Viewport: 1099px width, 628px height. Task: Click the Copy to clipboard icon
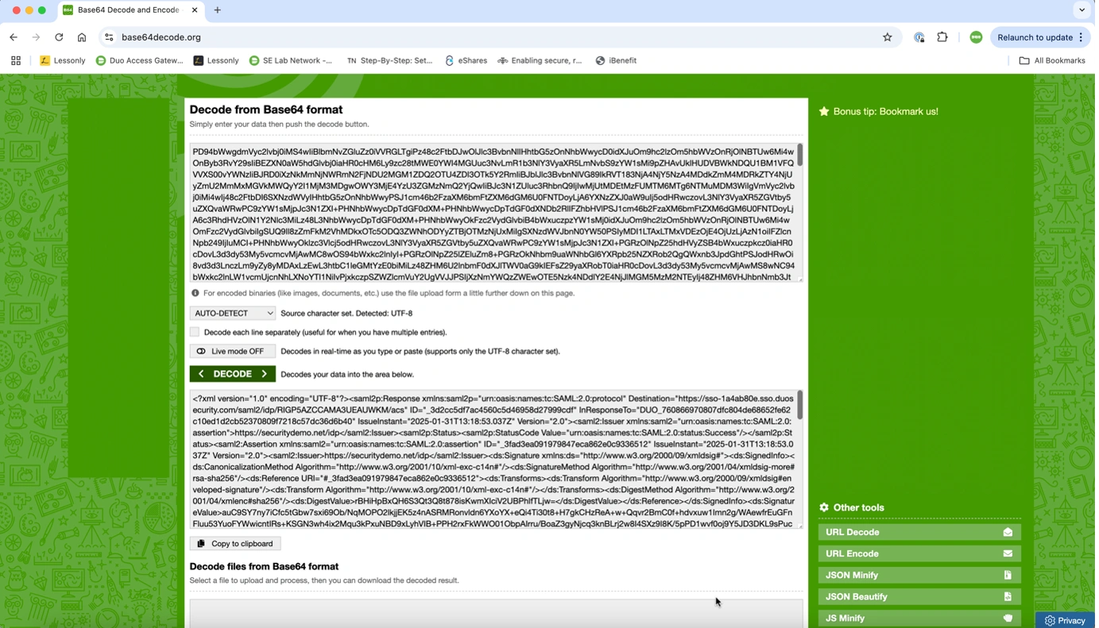[x=201, y=543]
